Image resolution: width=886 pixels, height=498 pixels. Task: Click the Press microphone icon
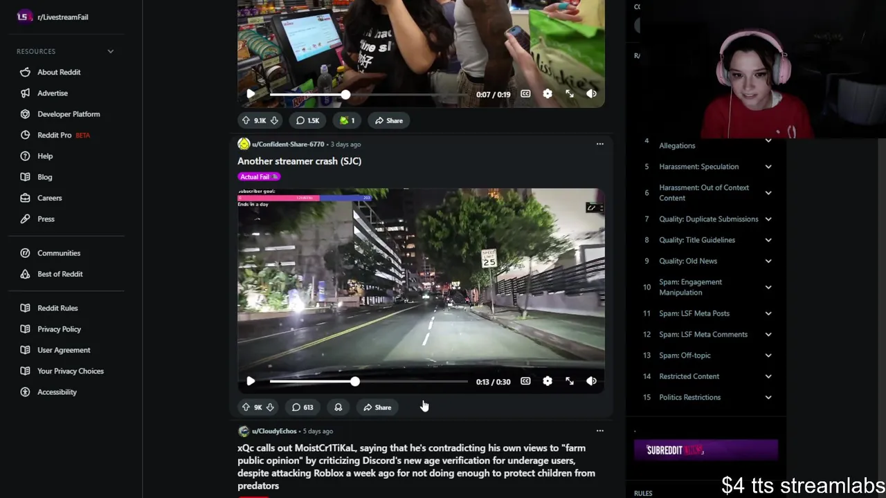pyautogui.click(x=26, y=219)
